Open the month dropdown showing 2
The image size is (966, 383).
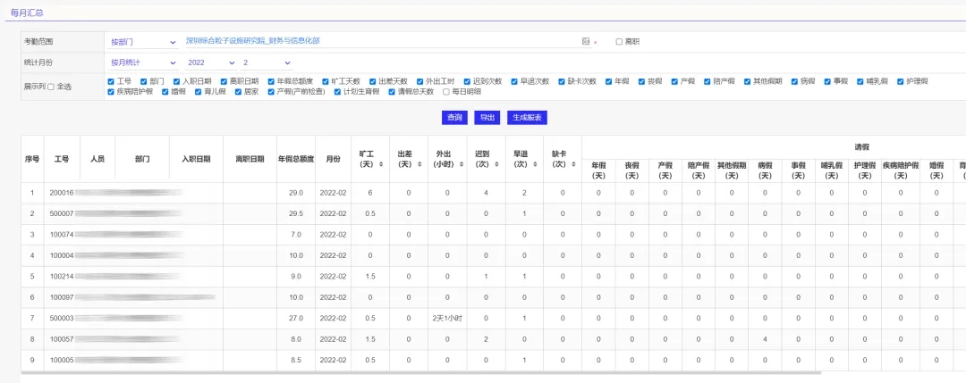(x=267, y=62)
